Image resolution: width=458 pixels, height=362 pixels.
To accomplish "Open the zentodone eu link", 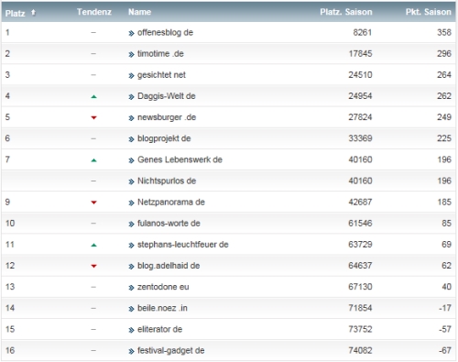I will [163, 287].
